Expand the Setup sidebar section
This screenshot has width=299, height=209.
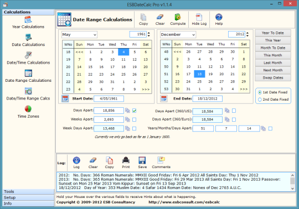pos(28,197)
